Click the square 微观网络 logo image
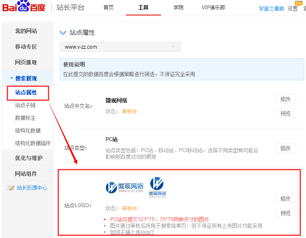306x238 pixels. [158, 187]
